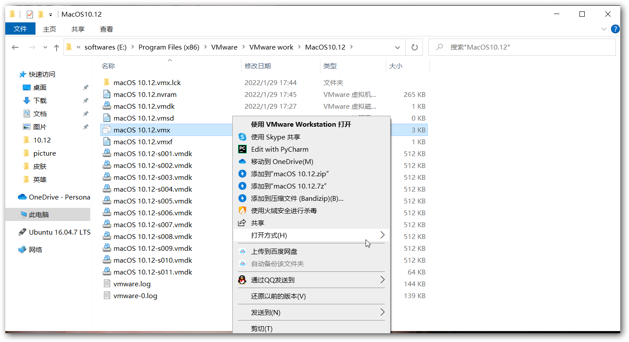Viewport: 629px width, 342px height.
Task: Open 网络 network in navigation pane
Action: [x=31, y=249]
